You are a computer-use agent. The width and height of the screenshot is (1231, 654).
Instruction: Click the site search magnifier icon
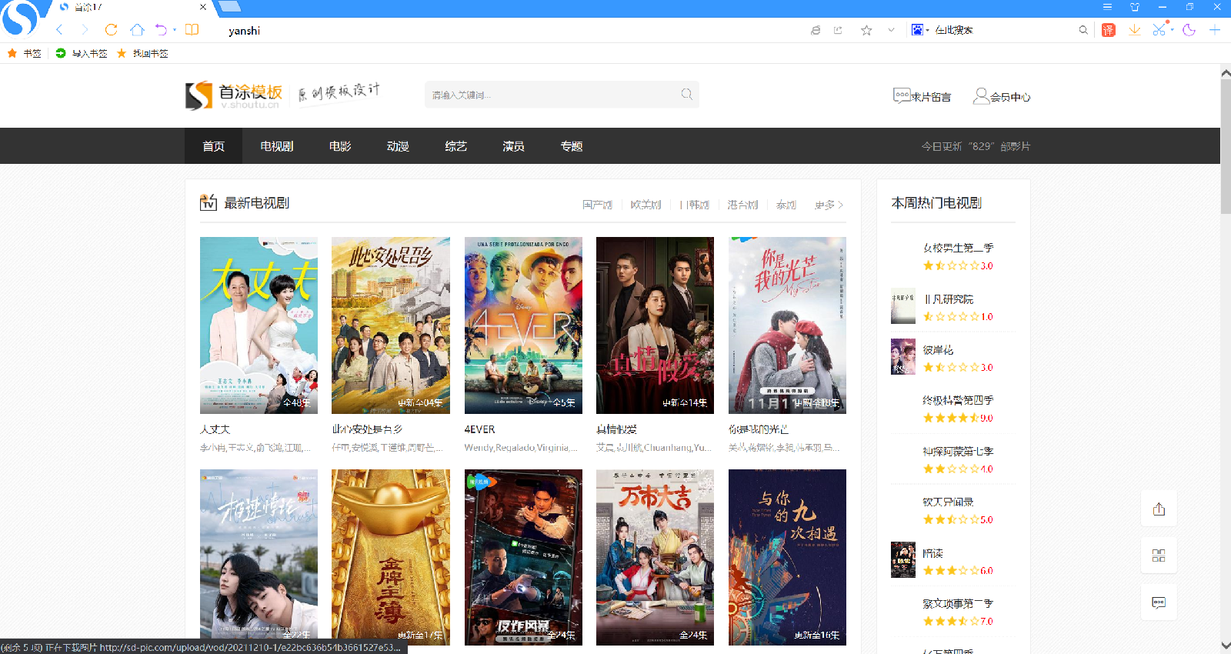(686, 95)
